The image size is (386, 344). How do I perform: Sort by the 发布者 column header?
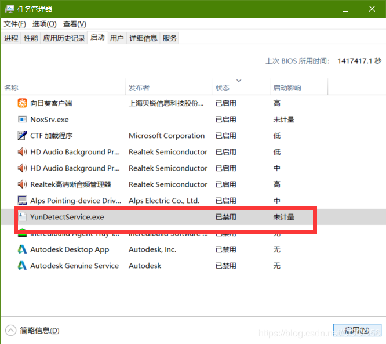(x=169, y=88)
